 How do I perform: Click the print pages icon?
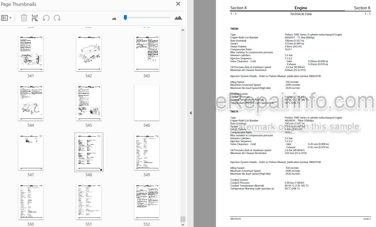[x=35, y=18]
